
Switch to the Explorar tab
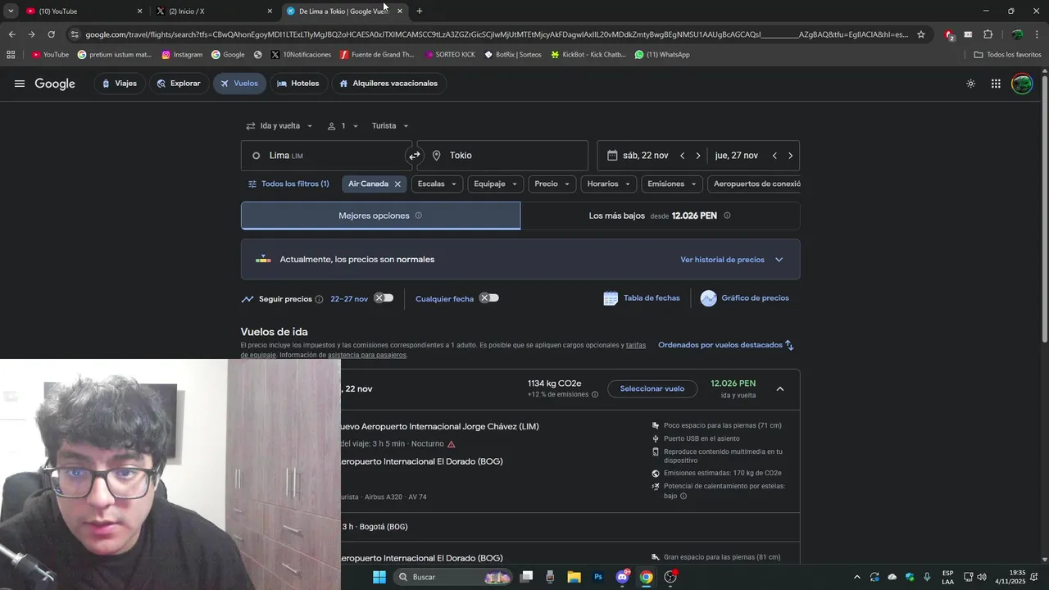tap(179, 84)
